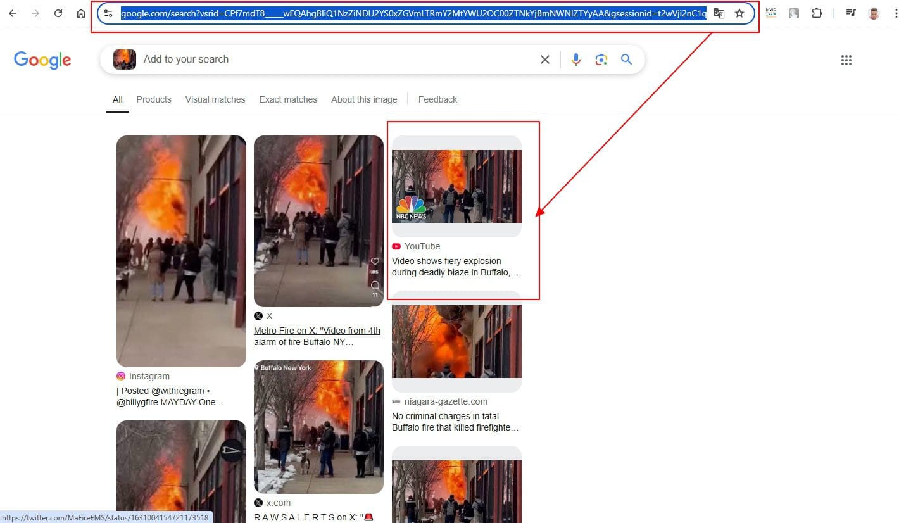
Task: Clear search with the X icon
Action: click(544, 60)
